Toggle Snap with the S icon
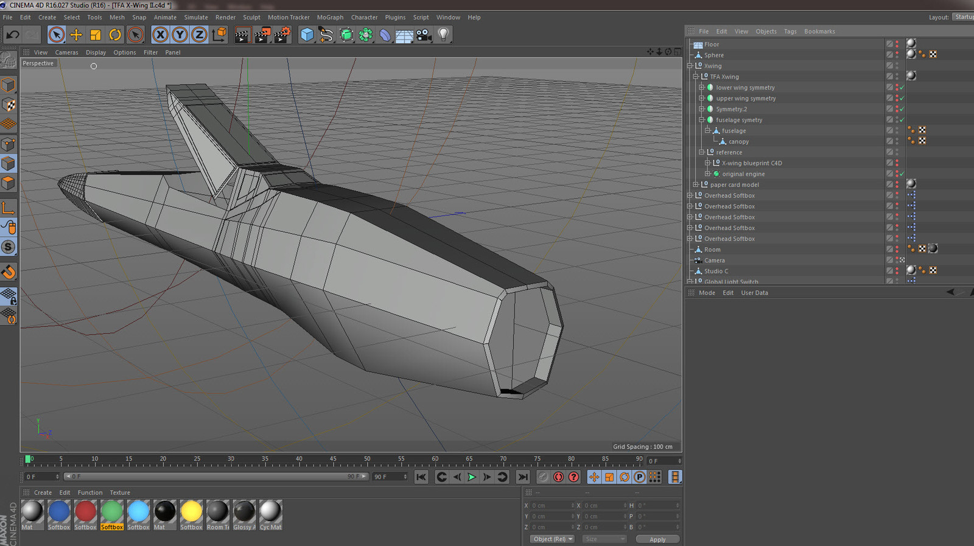The image size is (974, 546). [x=9, y=247]
